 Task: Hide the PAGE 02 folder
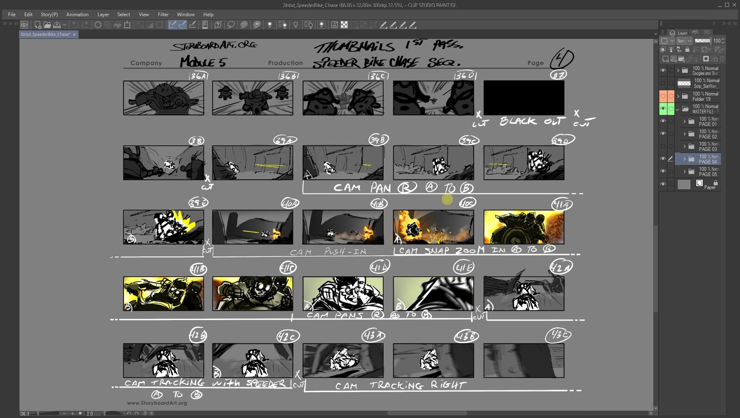(x=663, y=133)
